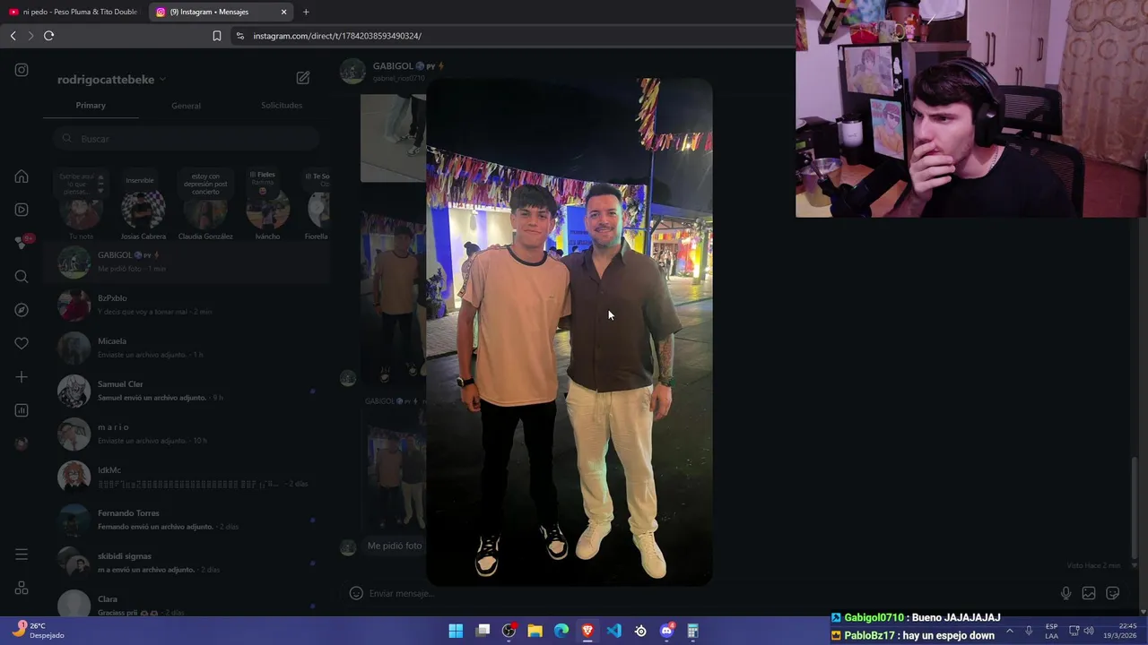The height and width of the screenshot is (645, 1148).
Task: Click the ESP LAA language indicator
Action: click(x=1051, y=631)
